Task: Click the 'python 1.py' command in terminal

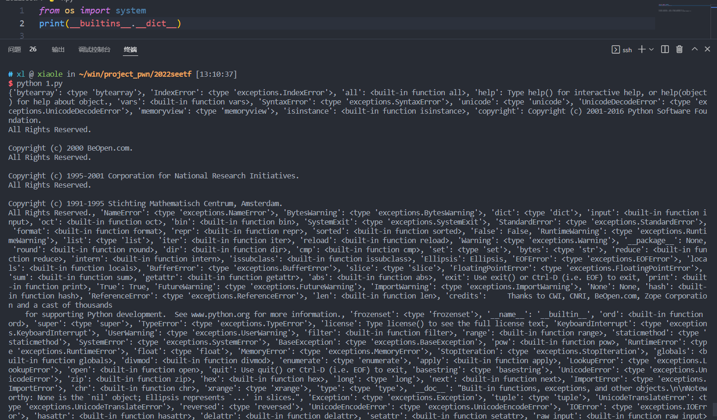Action: (x=40, y=84)
